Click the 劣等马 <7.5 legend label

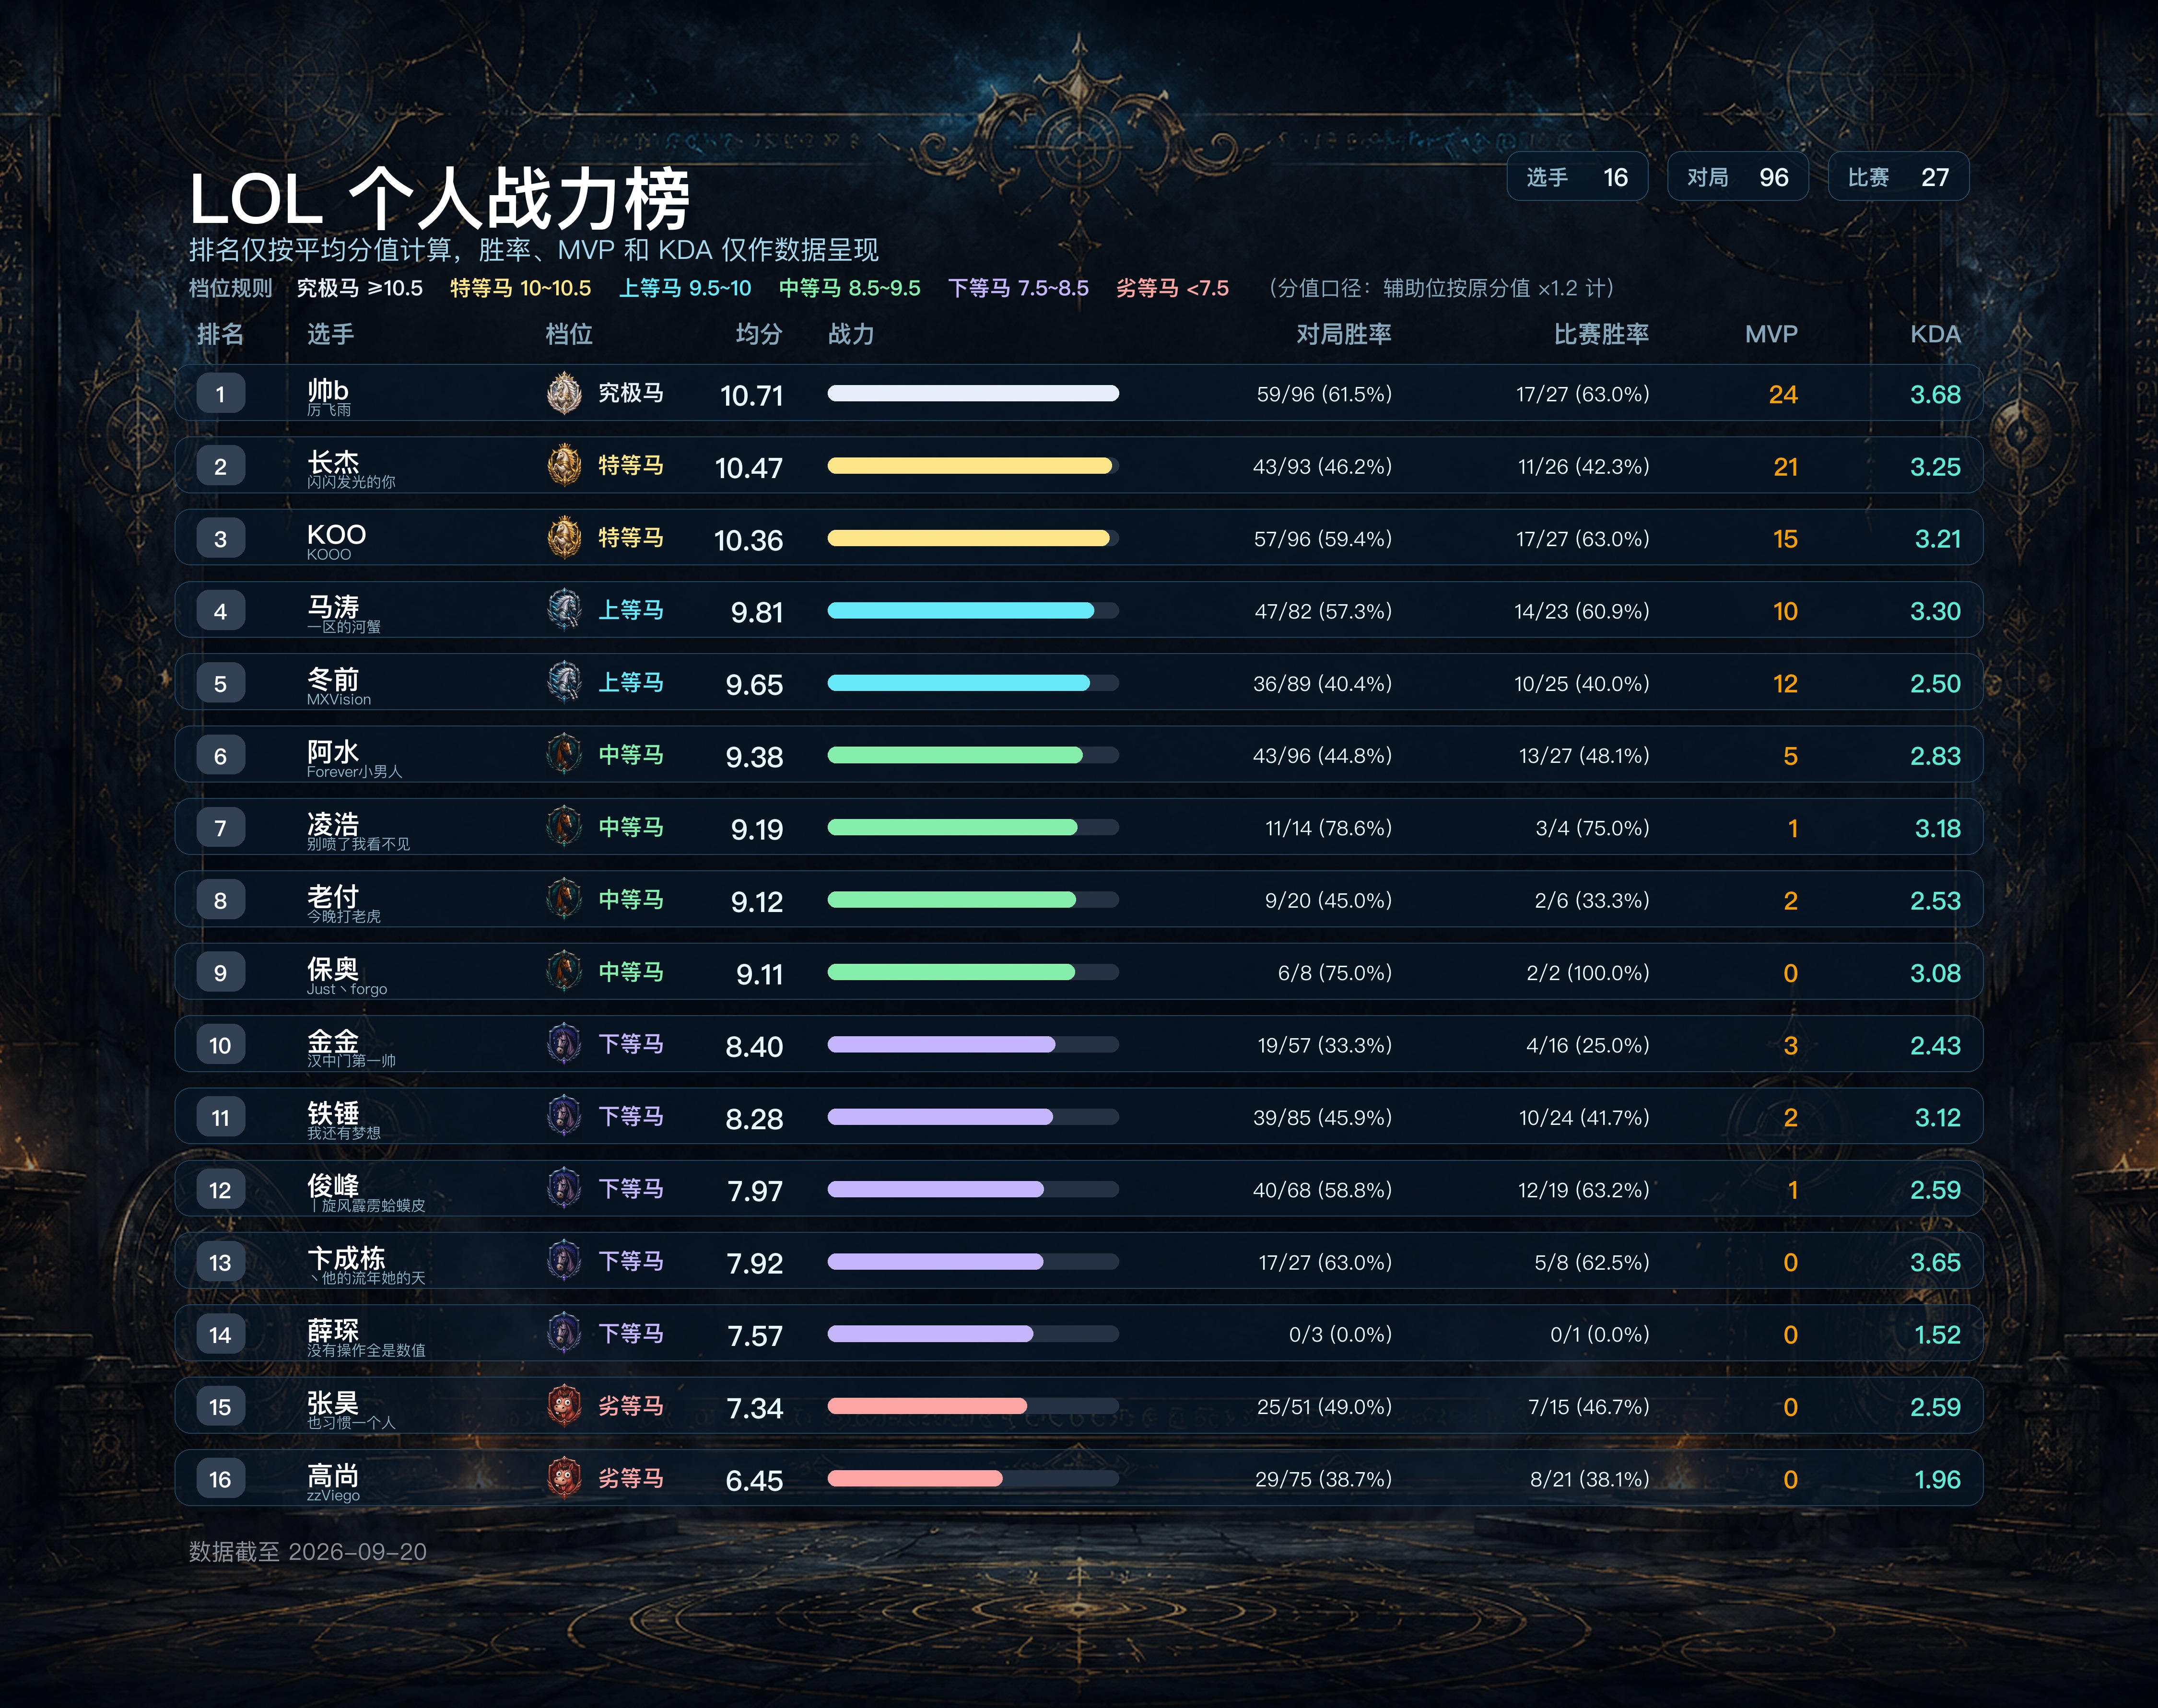coord(1172,288)
